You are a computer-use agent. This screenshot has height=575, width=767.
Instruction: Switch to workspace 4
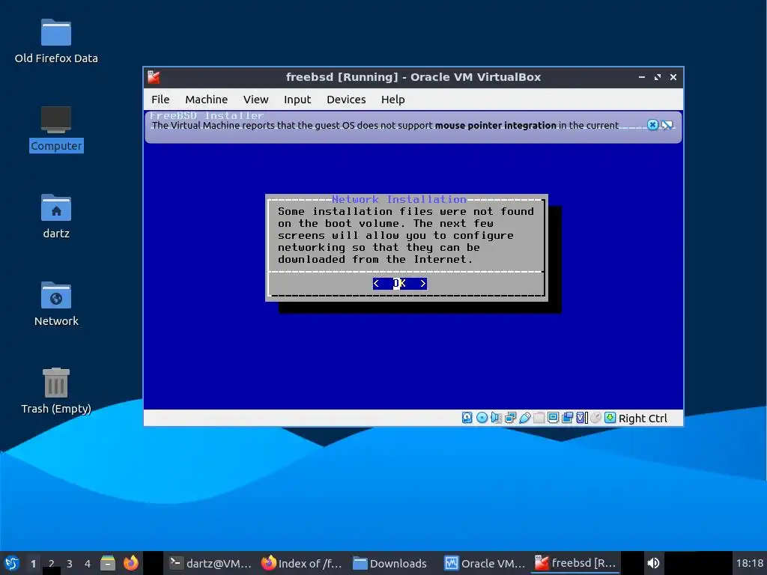tap(88, 563)
